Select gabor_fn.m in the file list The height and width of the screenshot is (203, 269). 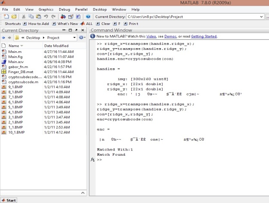click(x=18, y=67)
